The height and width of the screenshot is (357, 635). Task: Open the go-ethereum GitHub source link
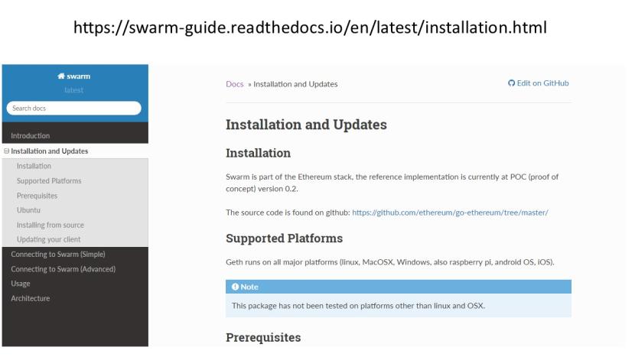[x=450, y=213]
